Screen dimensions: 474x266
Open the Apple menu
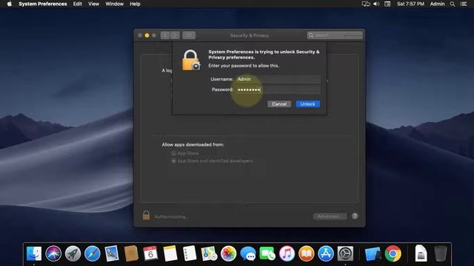10,4
